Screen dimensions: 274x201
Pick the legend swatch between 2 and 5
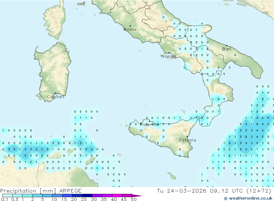tap(37, 196)
